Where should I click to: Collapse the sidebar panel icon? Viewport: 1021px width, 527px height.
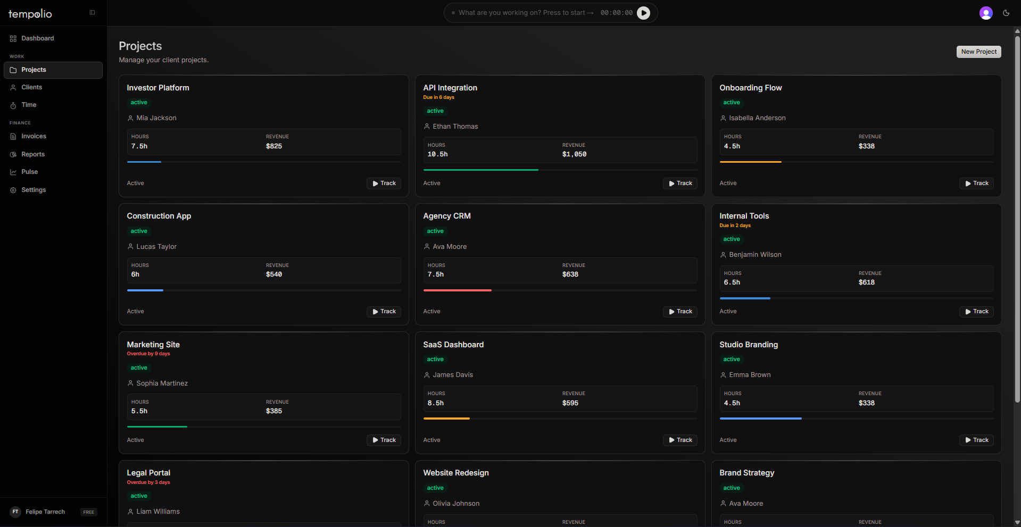[x=92, y=12]
